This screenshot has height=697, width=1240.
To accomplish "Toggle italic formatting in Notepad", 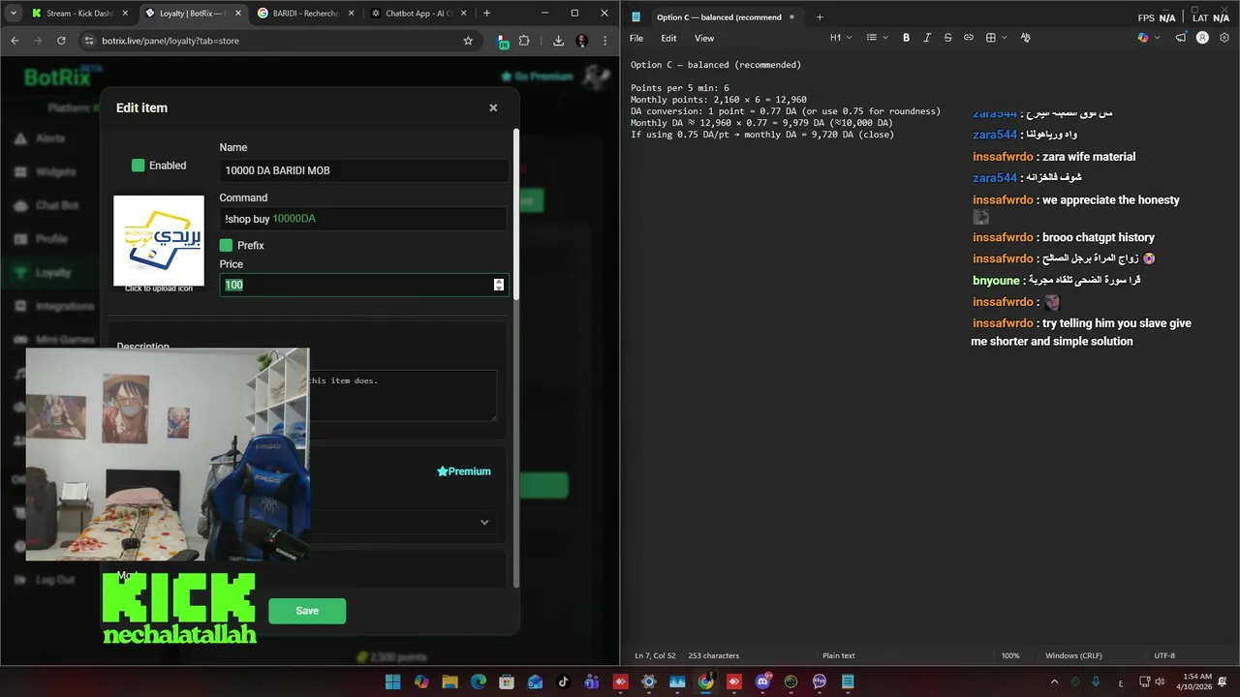I will [927, 38].
